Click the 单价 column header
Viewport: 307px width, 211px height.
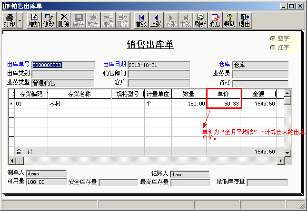click(x=223, y=94)
